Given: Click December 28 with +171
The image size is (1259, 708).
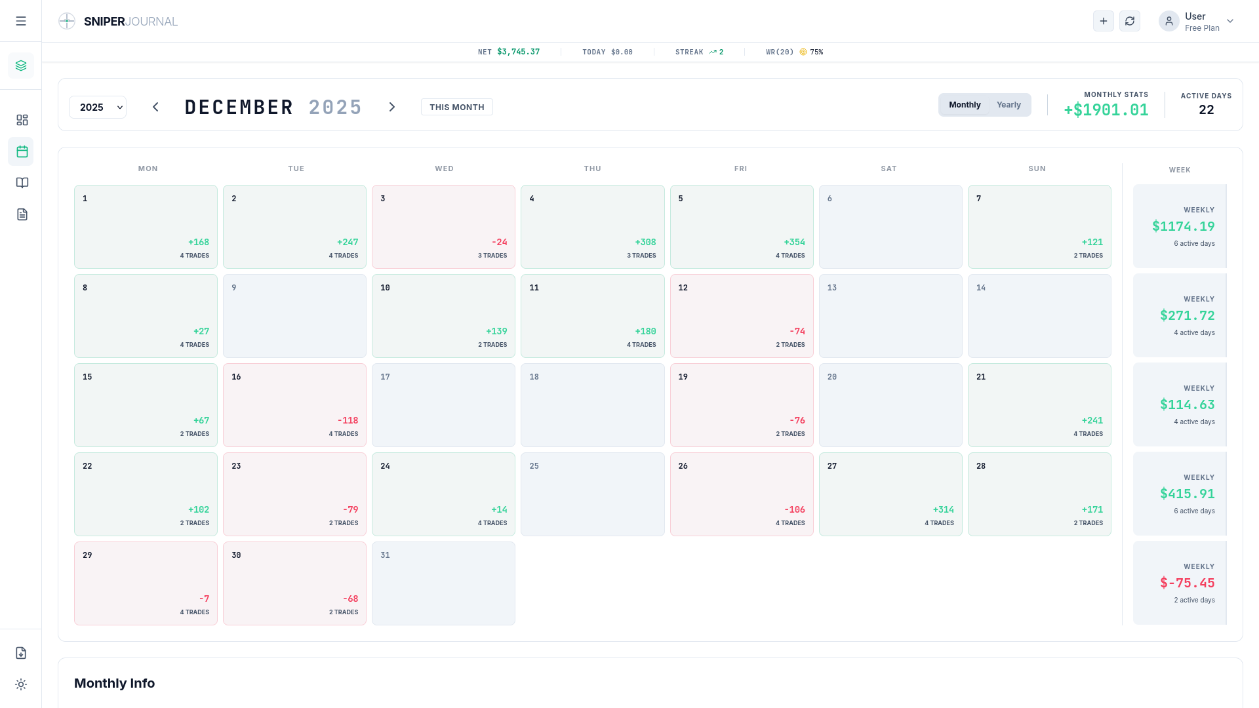Looking at the screenshot, I should [x=1039, y=494].
